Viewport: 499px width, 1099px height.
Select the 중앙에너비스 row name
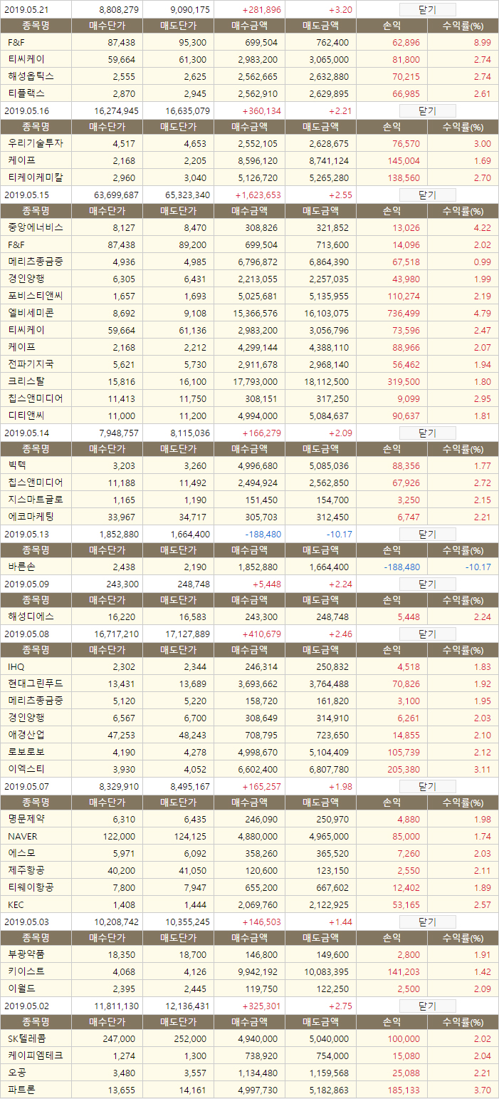[35, 227]
